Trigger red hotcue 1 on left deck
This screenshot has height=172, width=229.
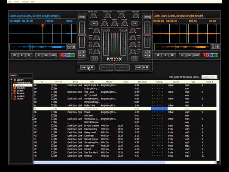pos(62,55)
